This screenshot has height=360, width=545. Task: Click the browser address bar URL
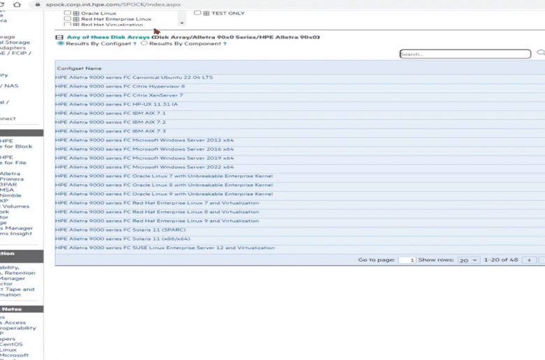113,4
